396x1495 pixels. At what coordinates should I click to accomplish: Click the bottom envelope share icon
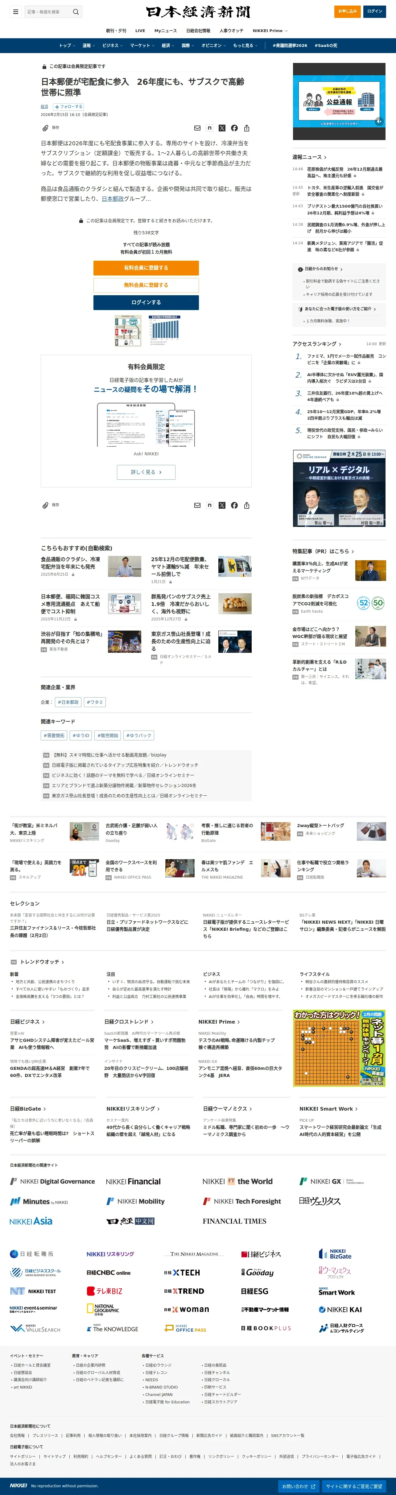click(x=197, y=506)
